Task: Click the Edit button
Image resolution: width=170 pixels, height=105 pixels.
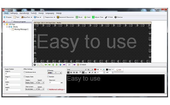Action: pyautogui.click(x=119, y=70)
